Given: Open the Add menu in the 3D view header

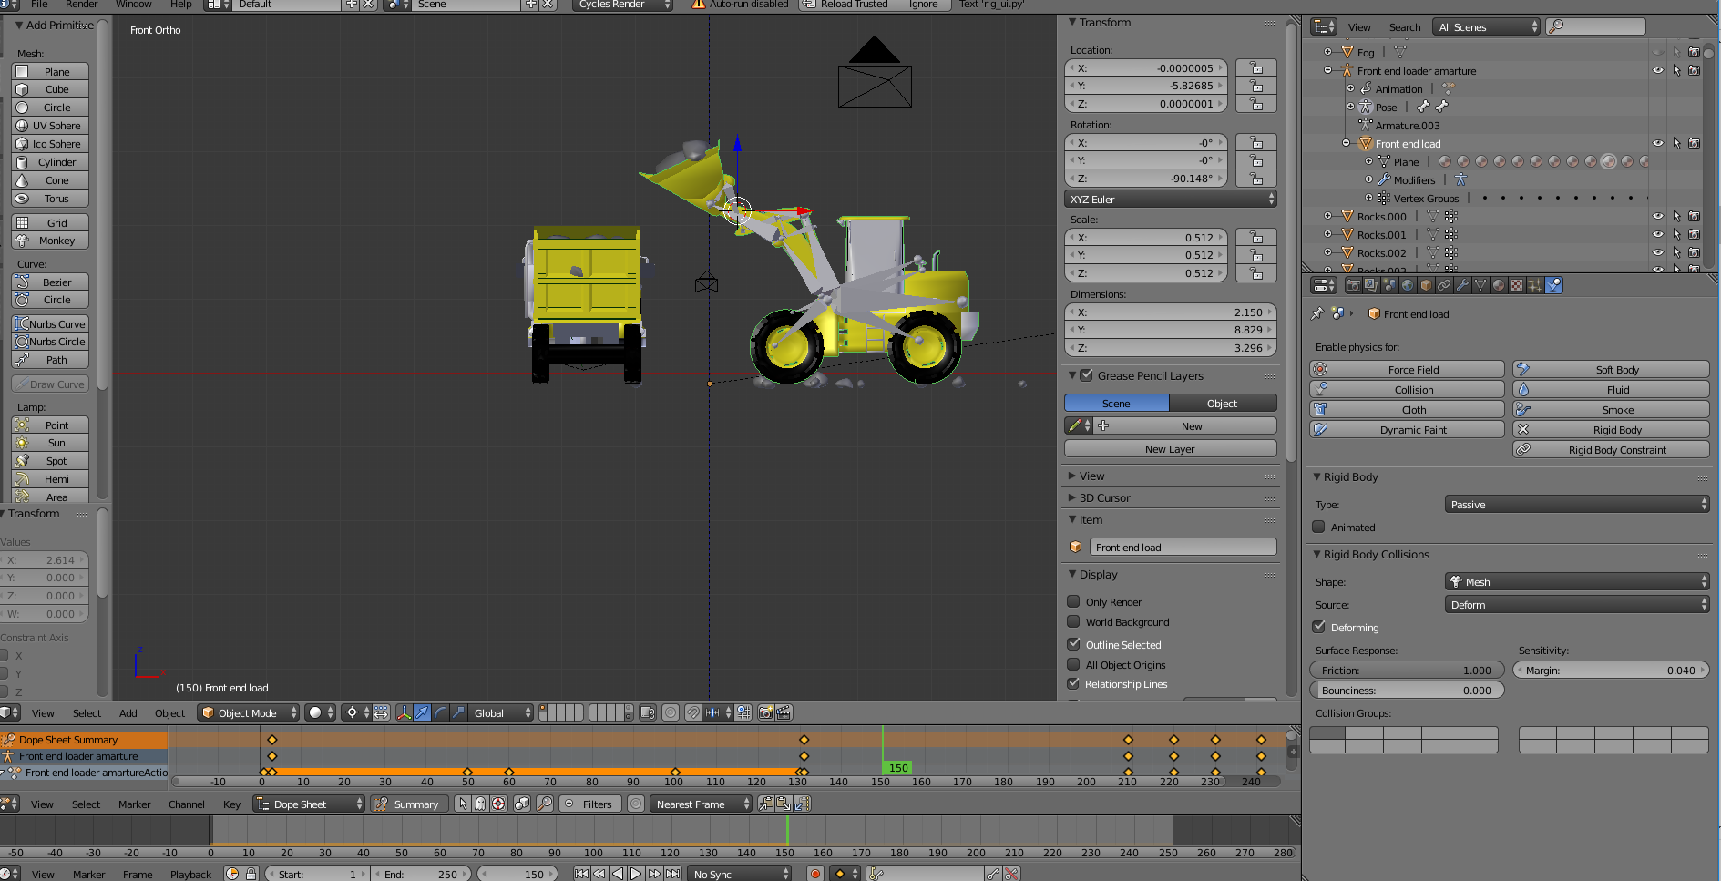Looking at the screenshot, I should pyautogui.click(x=128, y=712).
